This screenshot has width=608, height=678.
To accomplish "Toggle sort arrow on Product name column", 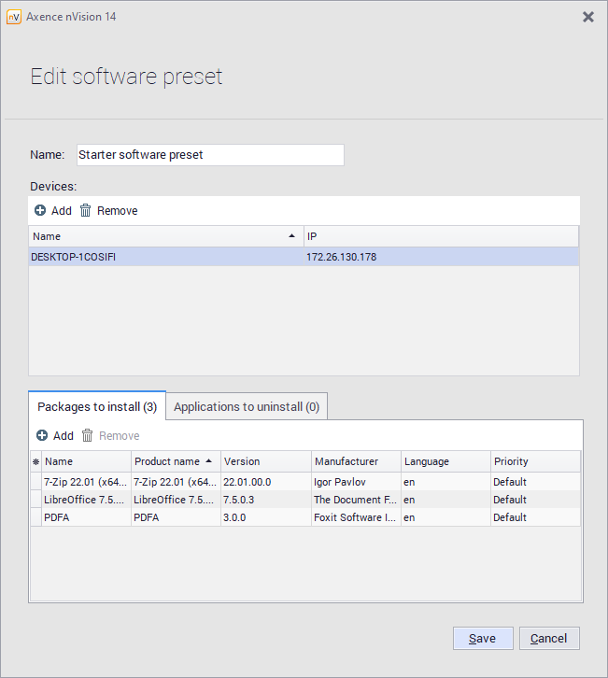I will coord(207,461).
